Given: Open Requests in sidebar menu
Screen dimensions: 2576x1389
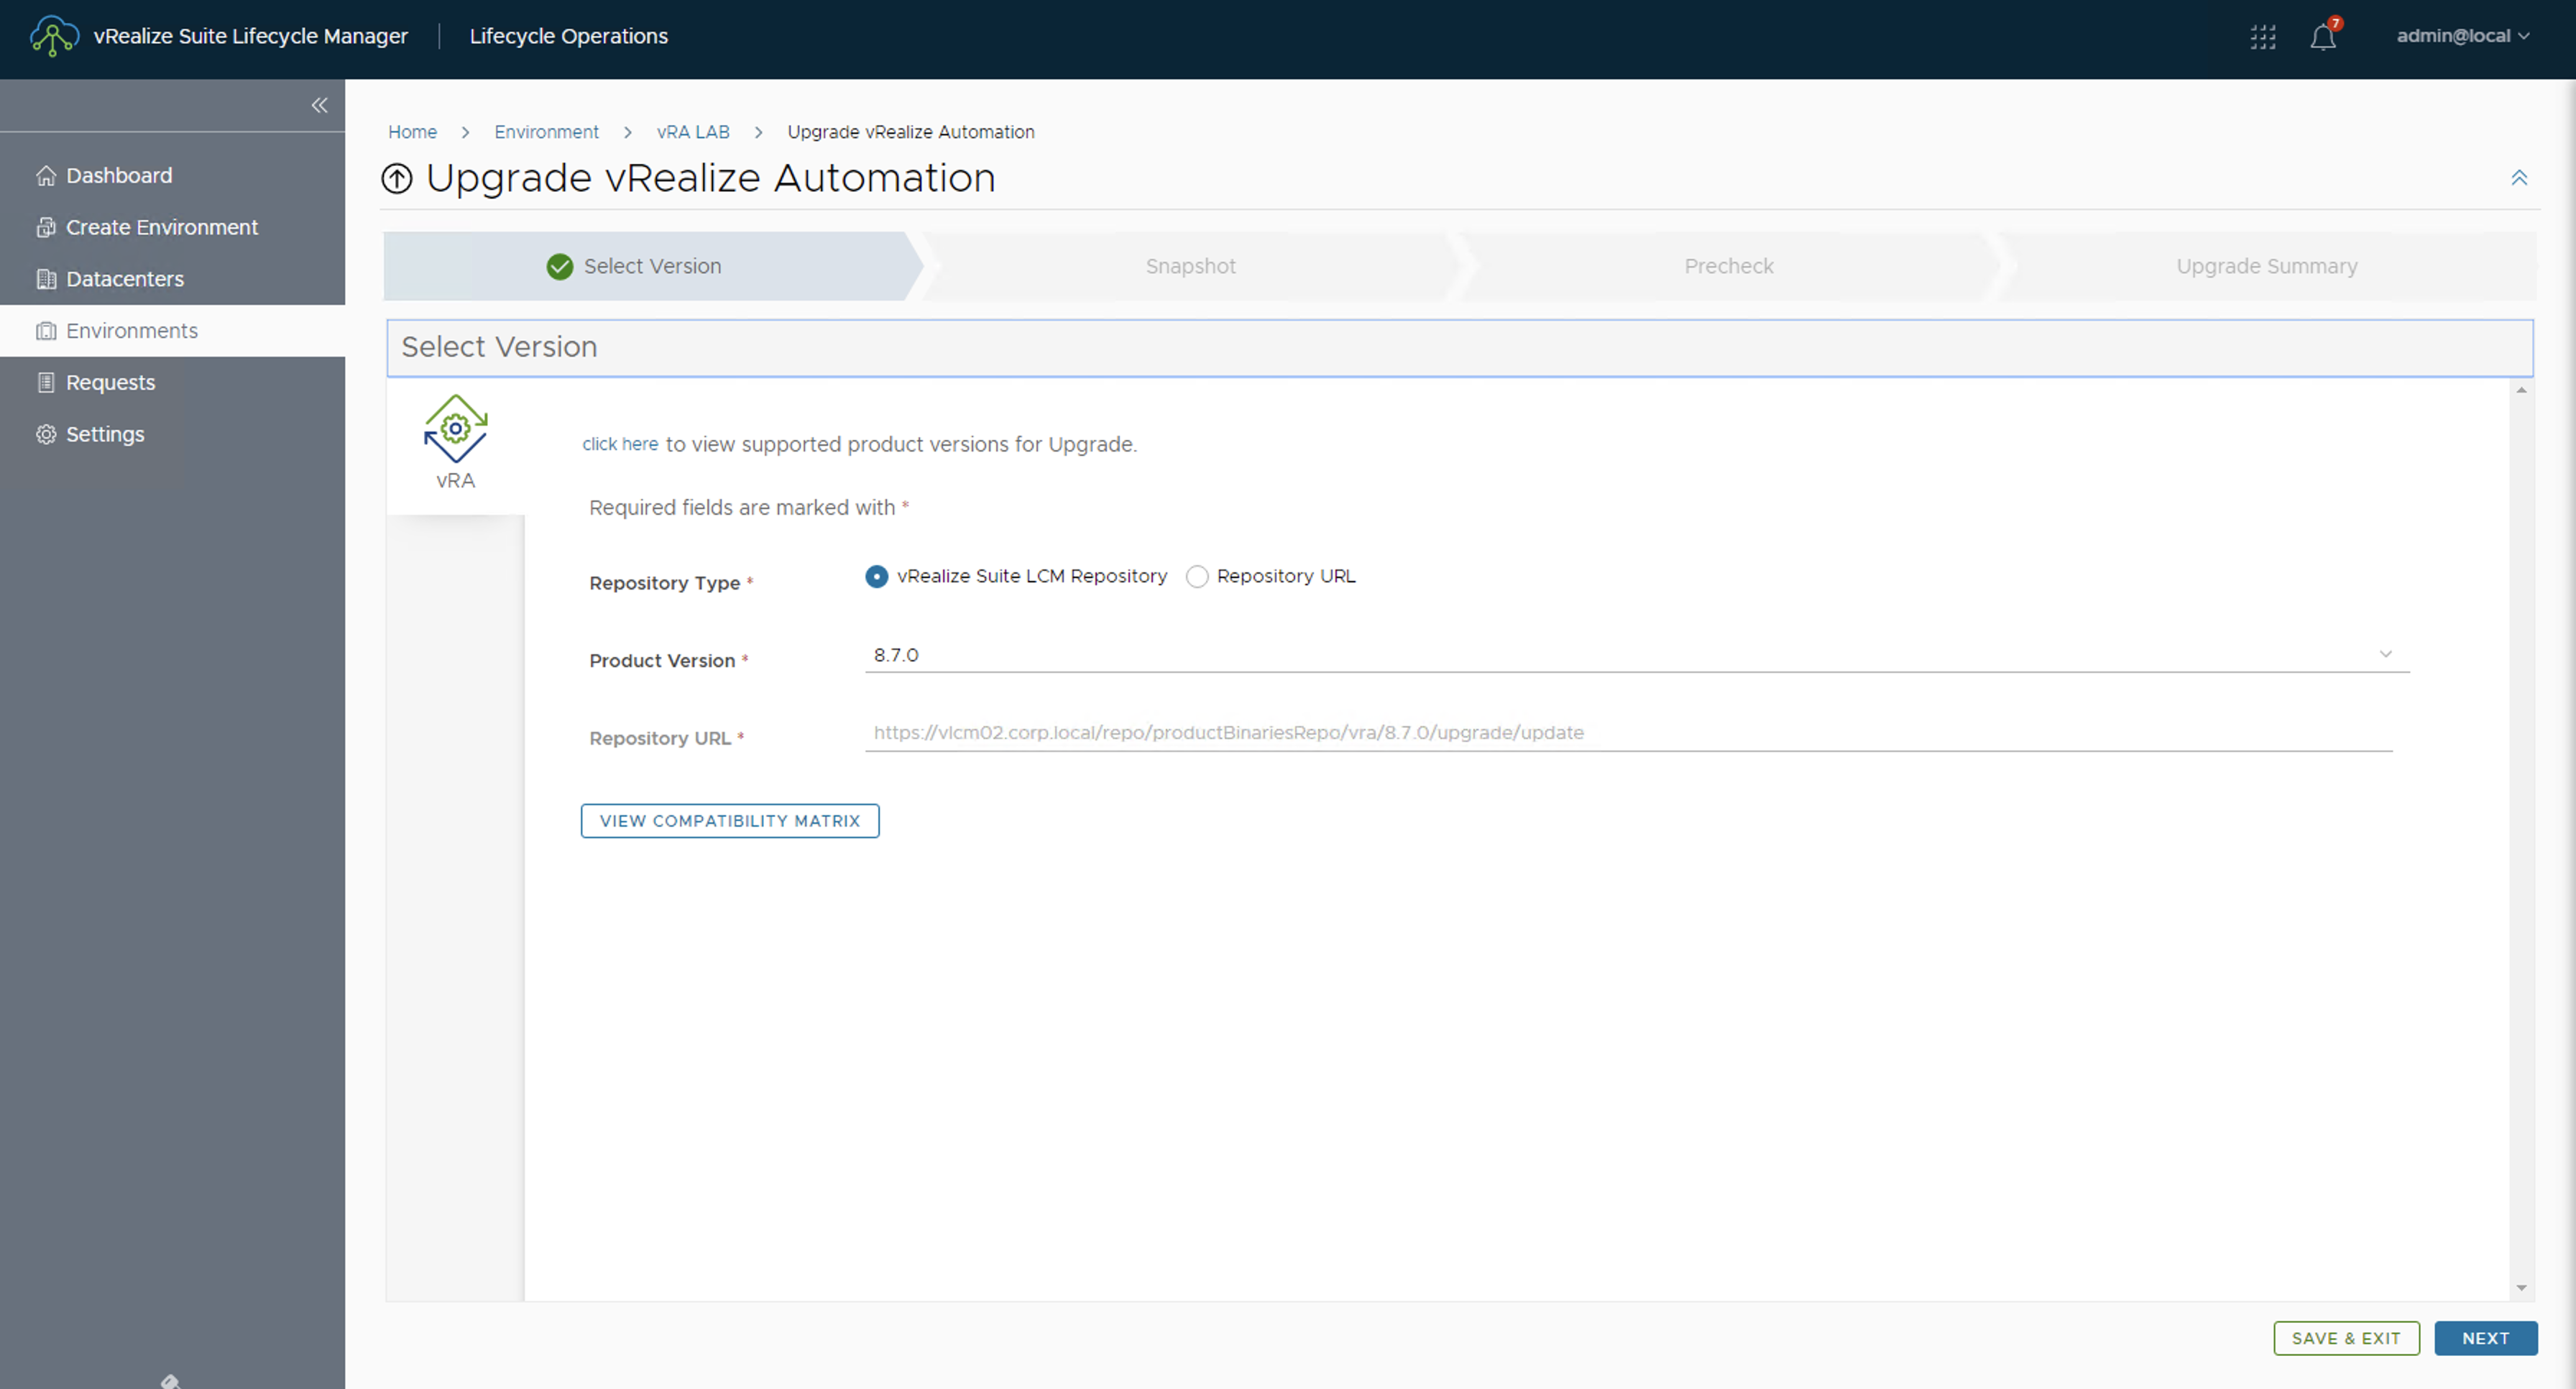Looking at the screenshot, I should (x=110, y=382).
